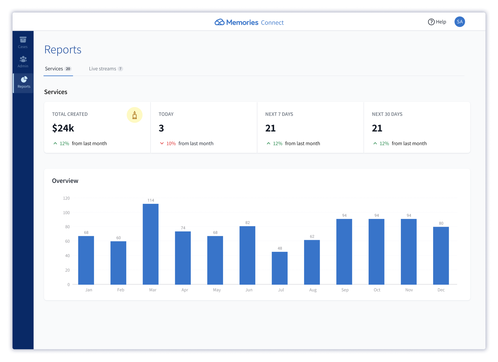
Task: Click the March bar showing 114
Action: tap(151, 244)
